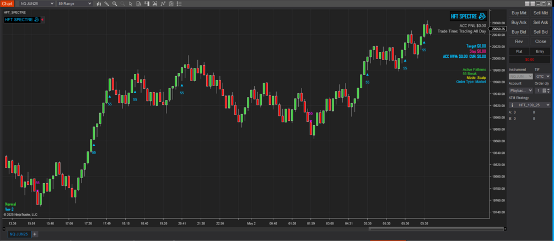Click the Ver 3 version text
The image size is (554, 241).
pos(9,209)
